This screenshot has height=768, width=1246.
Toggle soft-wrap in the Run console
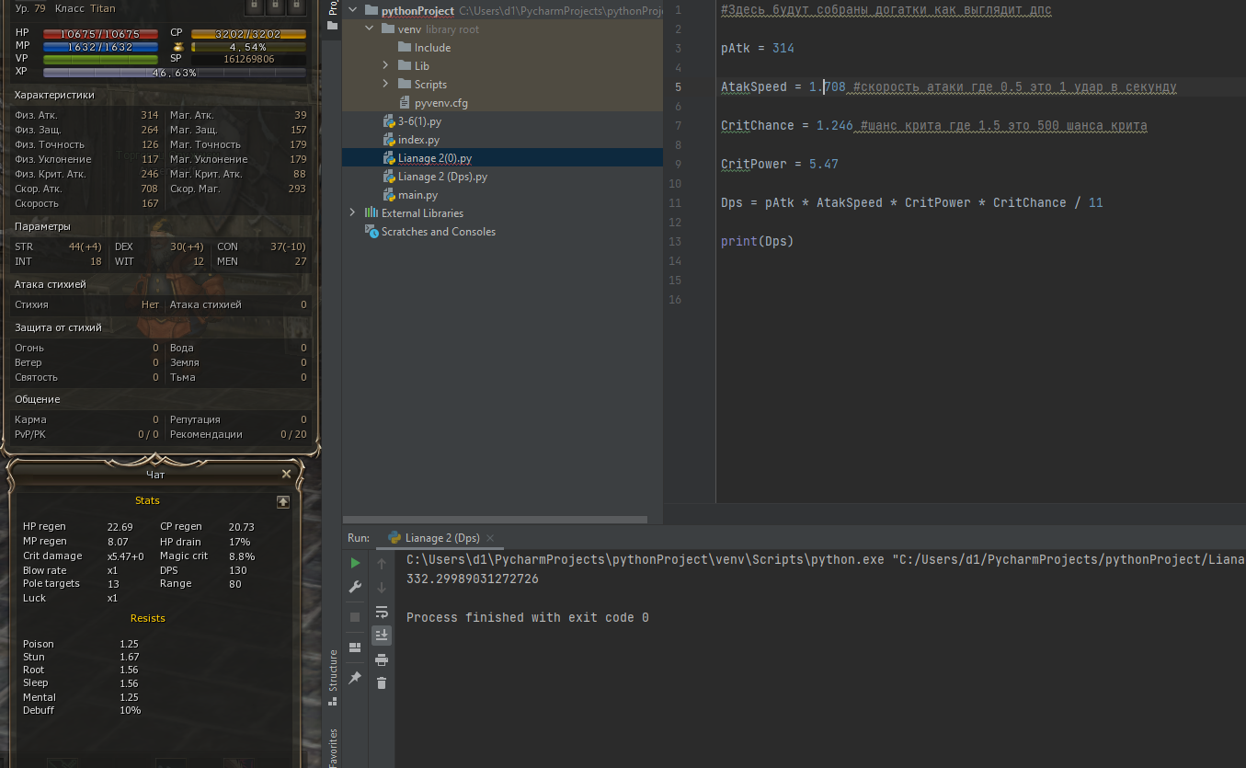[x=382, y=612]
